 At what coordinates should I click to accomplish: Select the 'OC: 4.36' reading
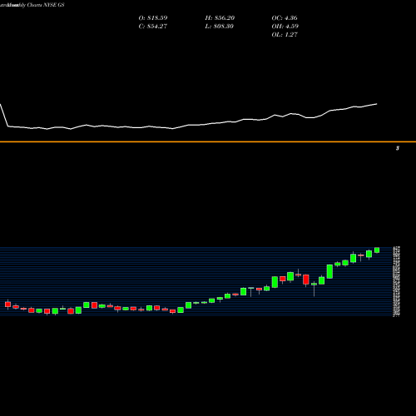tap(285, 18)
